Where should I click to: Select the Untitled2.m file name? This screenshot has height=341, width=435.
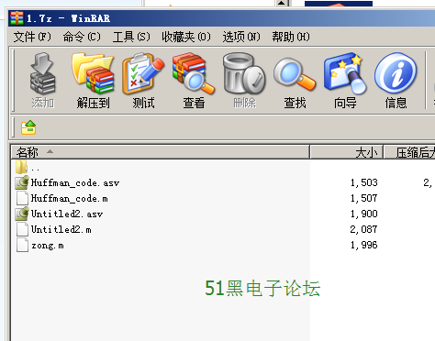tap(61, 229)
